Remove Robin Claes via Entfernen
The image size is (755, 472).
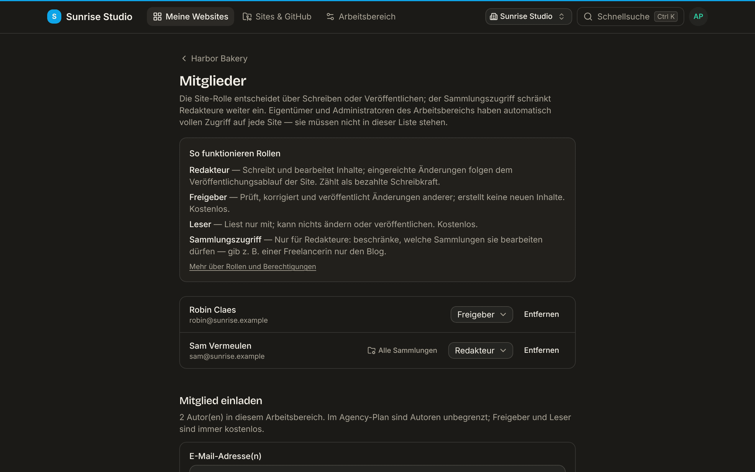[x=541, y=314]
